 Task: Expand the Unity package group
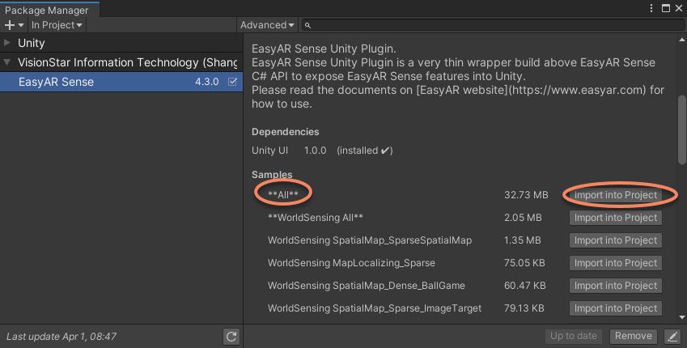[7, 43]
